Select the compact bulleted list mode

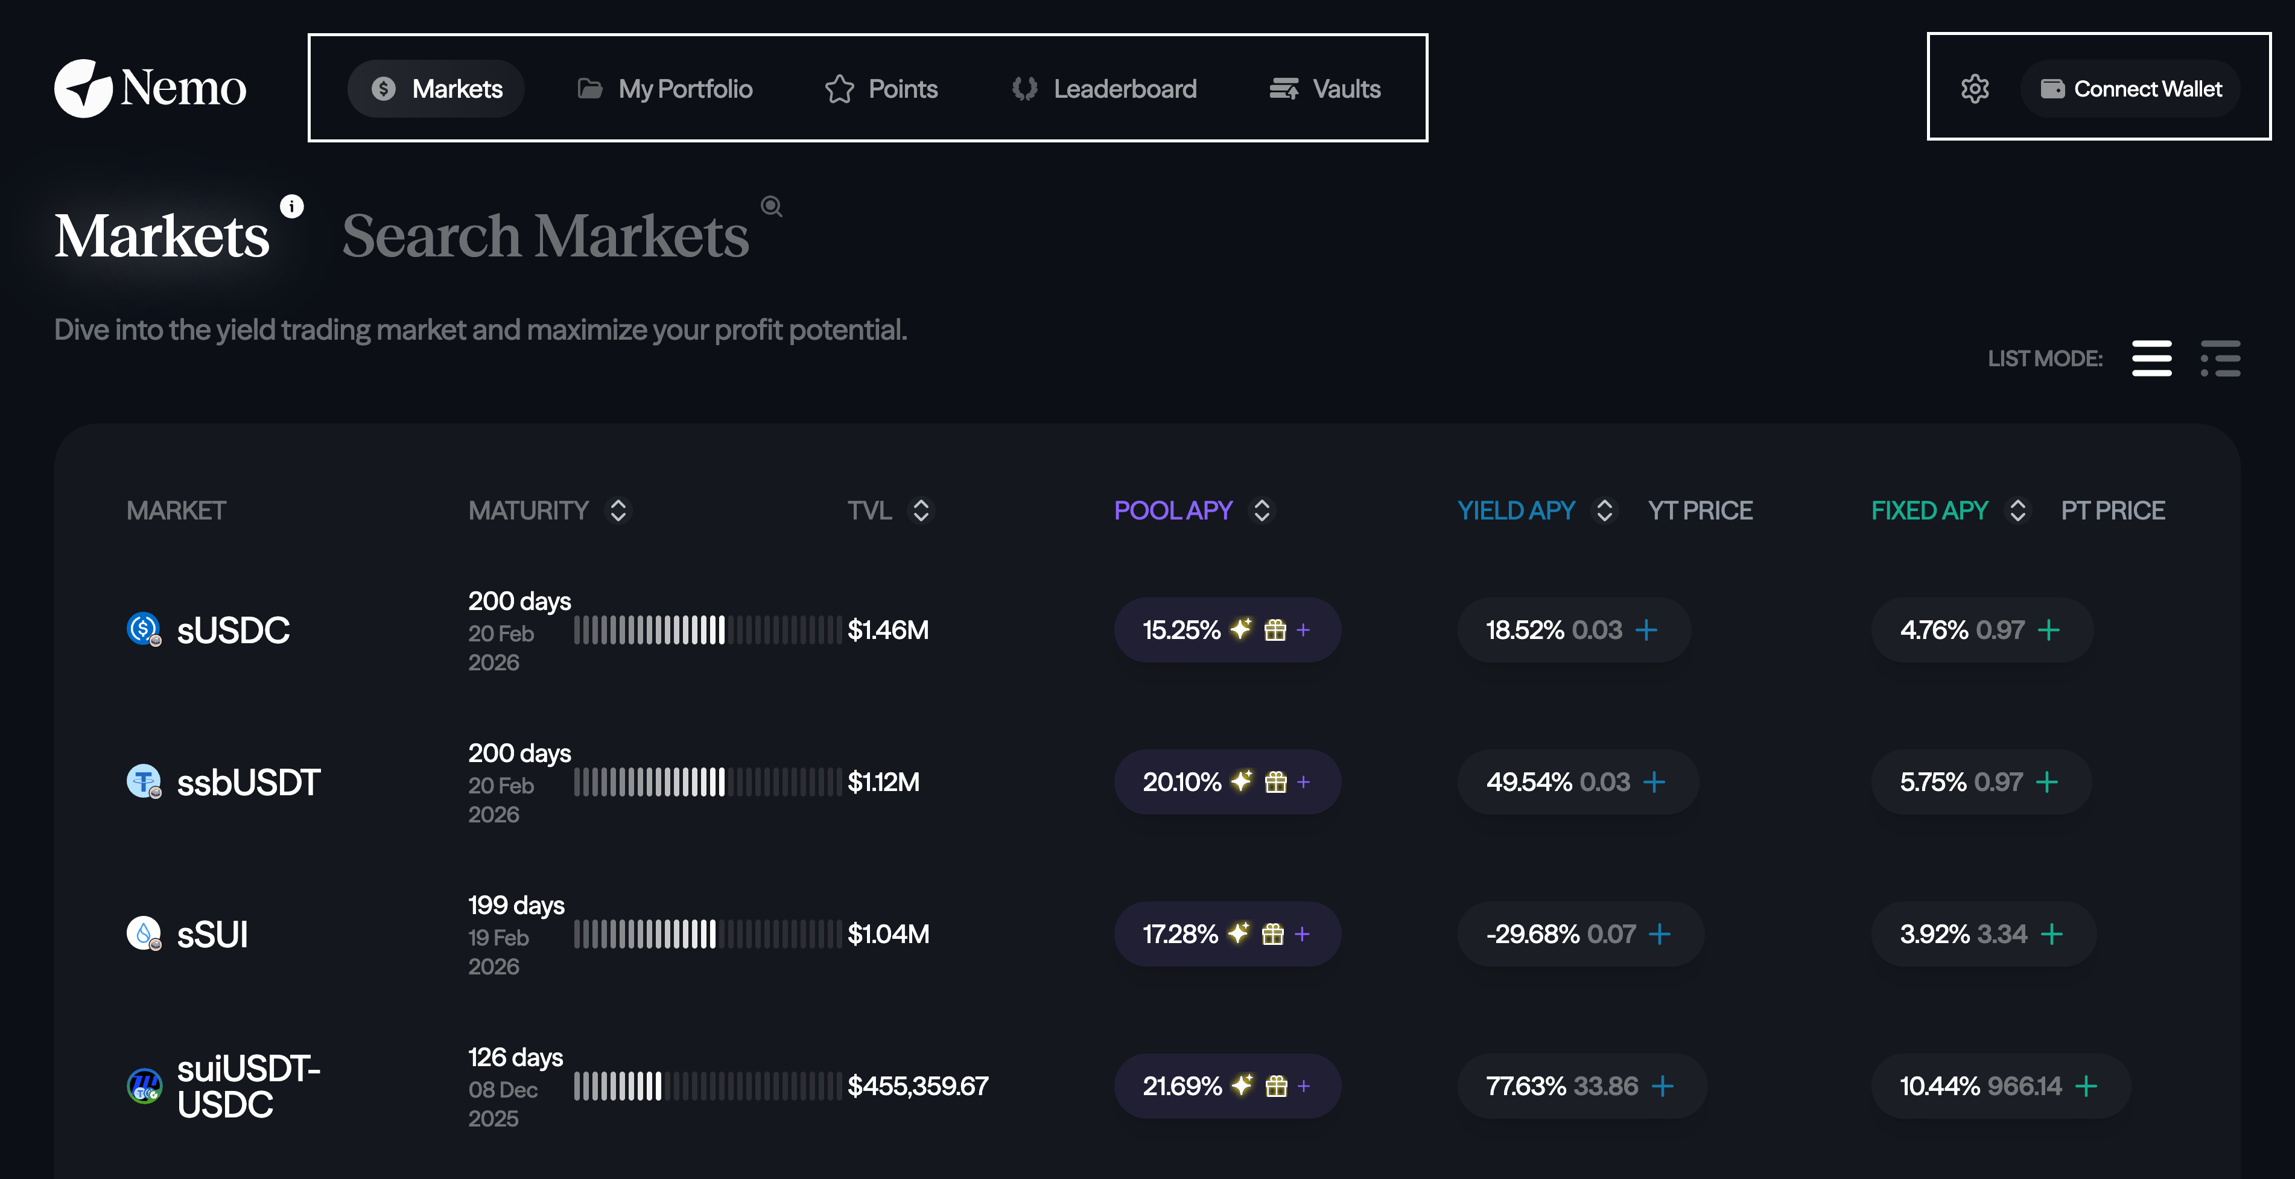coord(2220,358)
